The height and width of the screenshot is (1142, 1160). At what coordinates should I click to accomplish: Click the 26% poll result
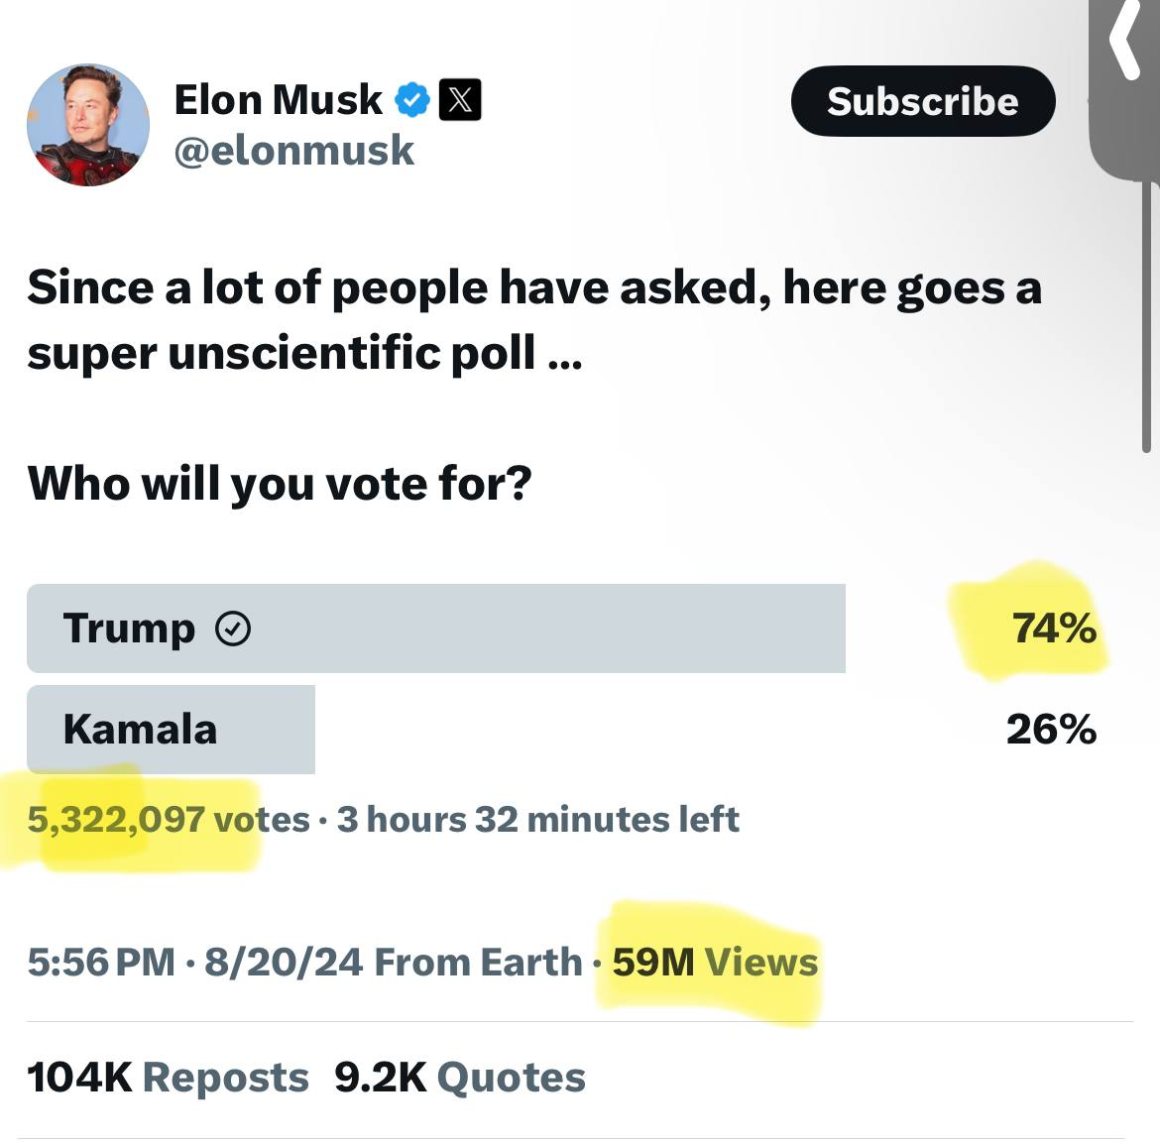1051,730
